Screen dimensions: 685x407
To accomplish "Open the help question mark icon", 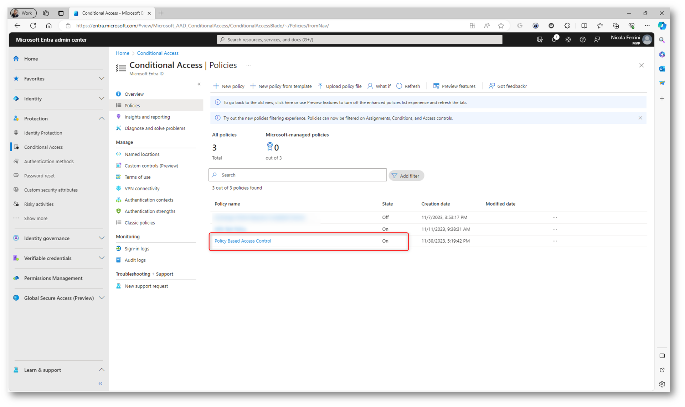I will (583, 39).
